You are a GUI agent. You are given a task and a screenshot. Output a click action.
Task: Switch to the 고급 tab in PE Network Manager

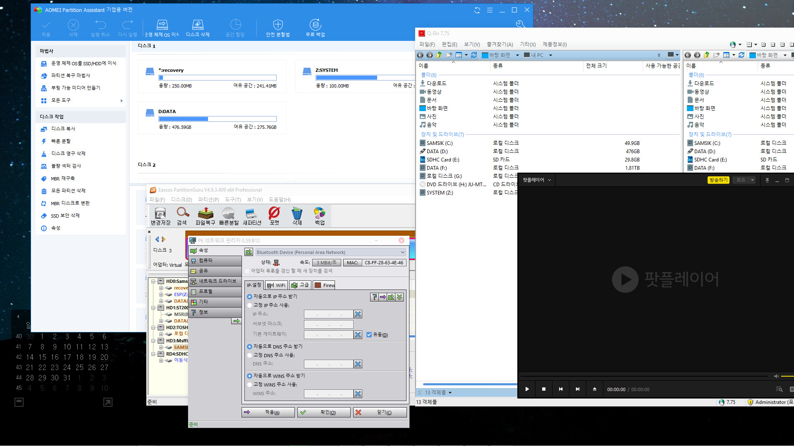(300, 285)
